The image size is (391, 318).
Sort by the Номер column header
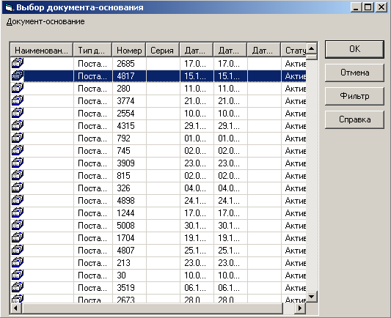tap(129, 51)
